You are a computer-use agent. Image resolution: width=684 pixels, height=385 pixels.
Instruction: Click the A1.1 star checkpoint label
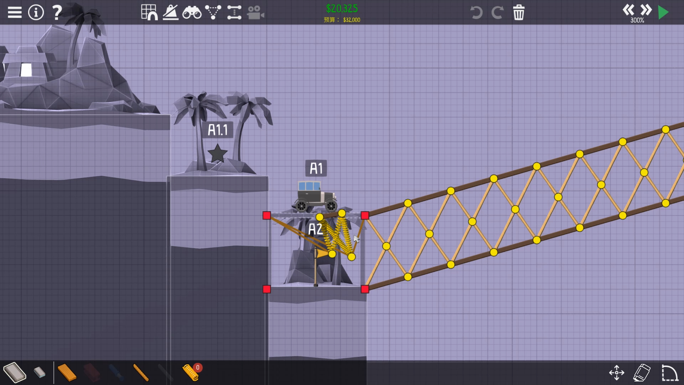(218, 129)
